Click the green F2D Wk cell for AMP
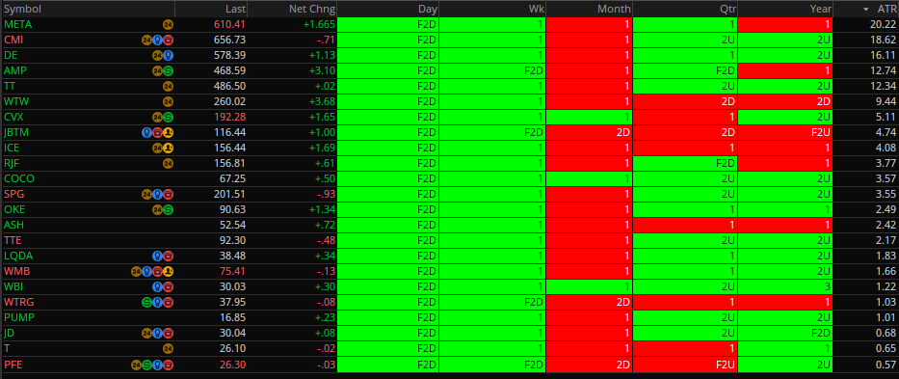 tap(492, 71)
